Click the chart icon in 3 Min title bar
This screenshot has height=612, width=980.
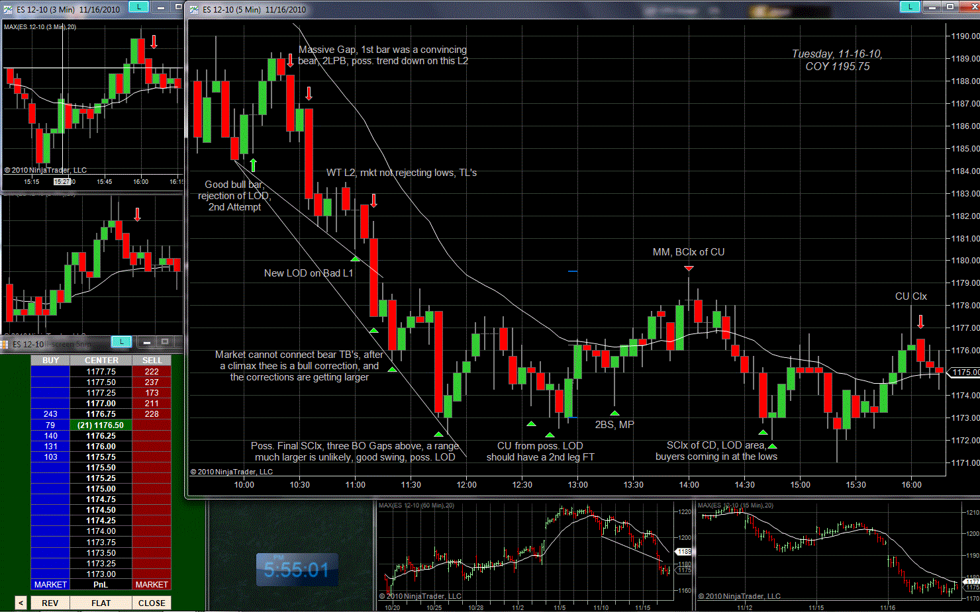(8, 9)
